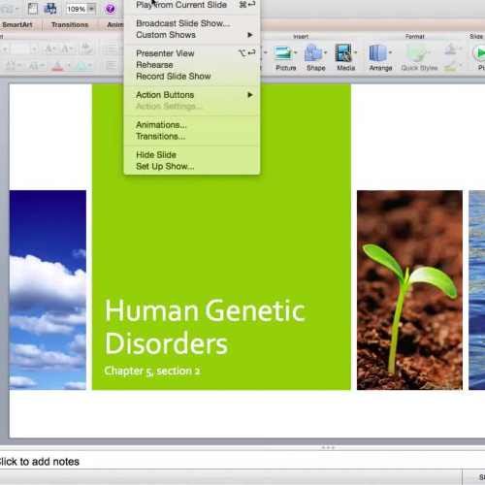Switch to the SmartArt ribbon tab
The height and width of the screenshot is (485, 485).
(17, 24)
